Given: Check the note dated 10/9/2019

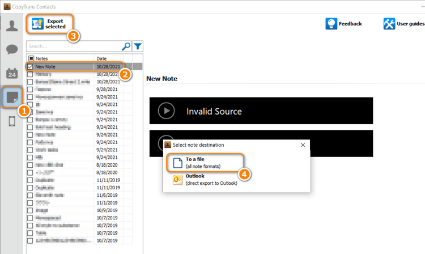Looking at the screenshot, I should 30,210.
